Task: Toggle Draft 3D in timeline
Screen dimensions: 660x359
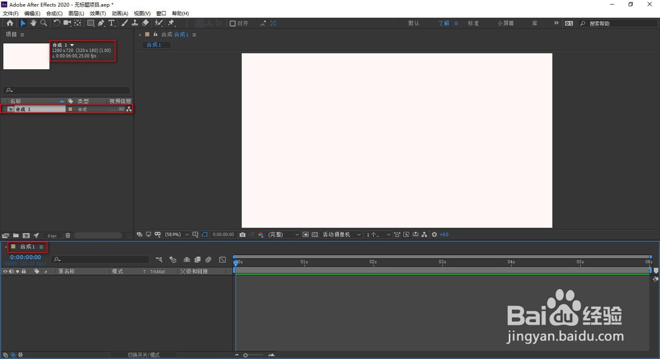Action: 172,259
